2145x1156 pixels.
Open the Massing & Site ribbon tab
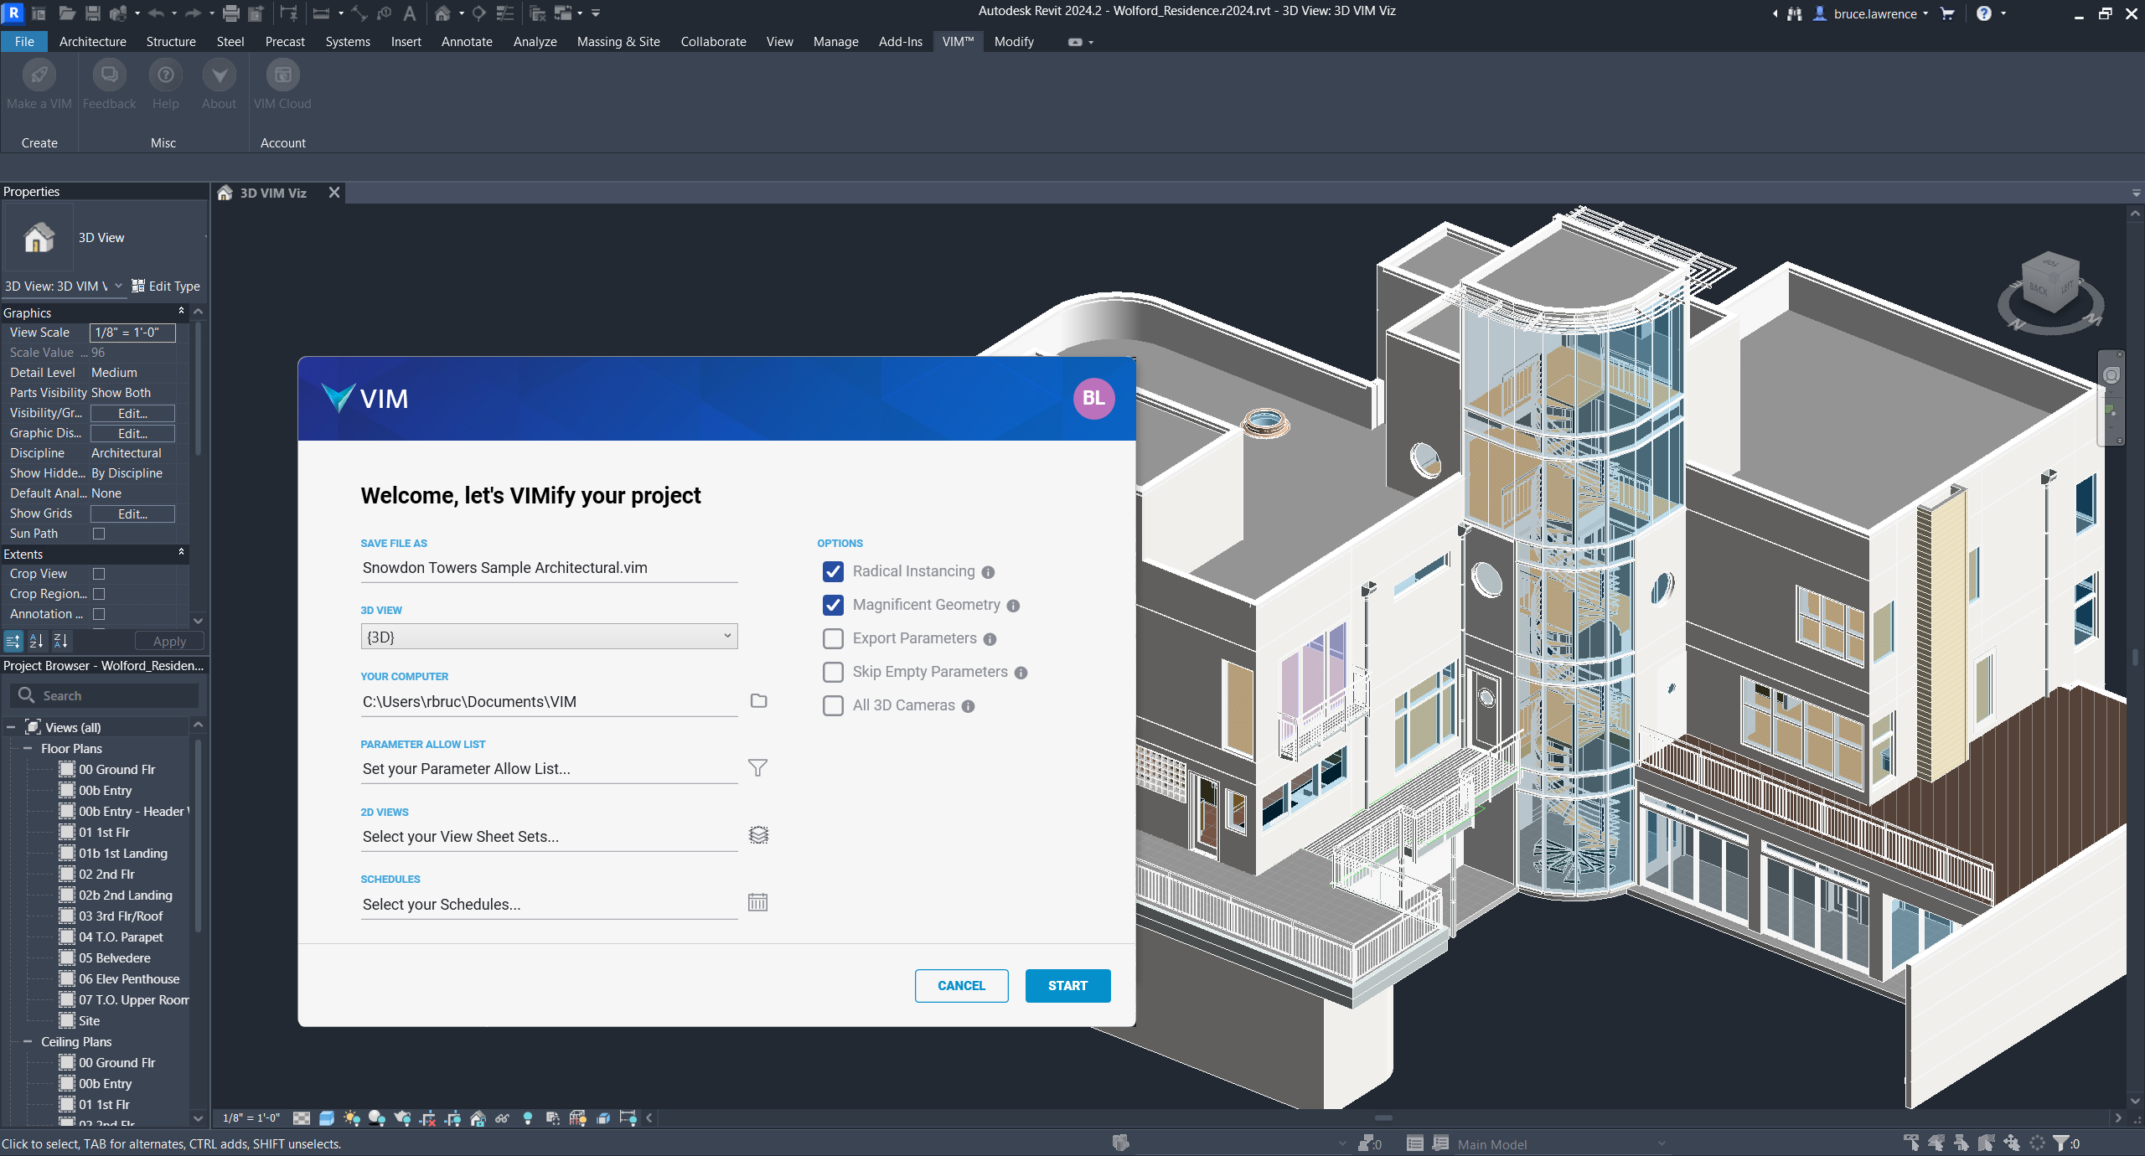618,41
